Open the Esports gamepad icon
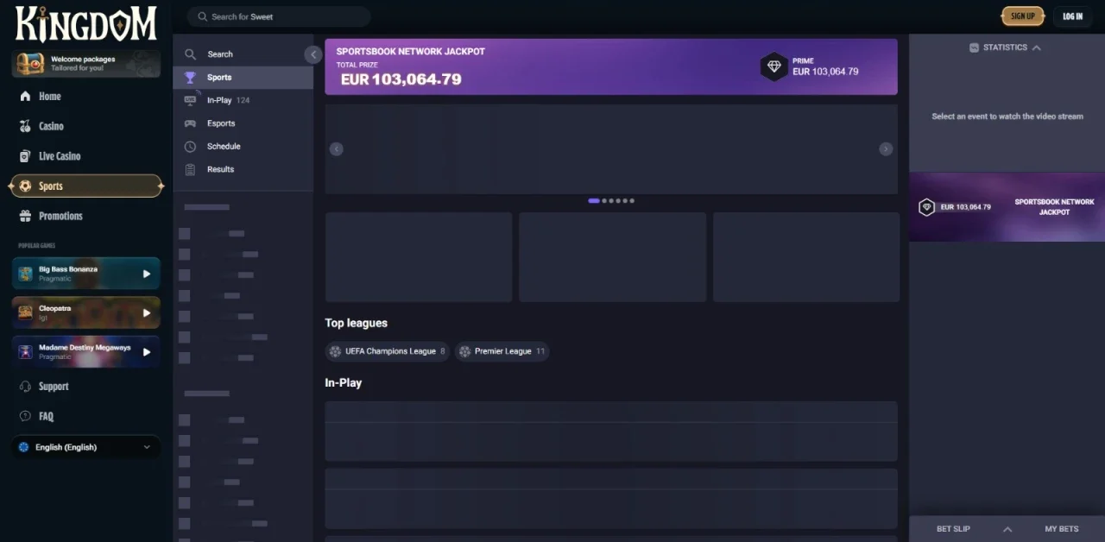Viewport: 1105px width, 542px height. tap(190, 123)
